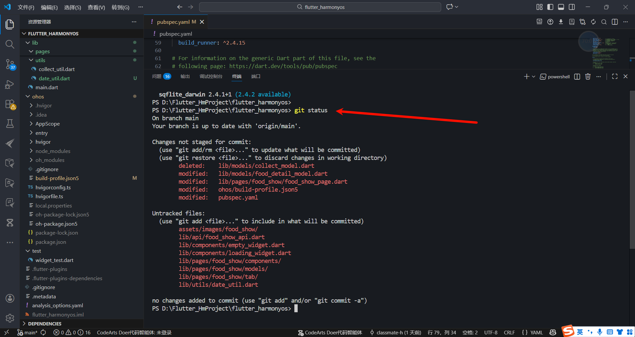The height and width of the screenshot is (337, 635).
Task: Open the Run and Debug view
Action: tap(10, 85)
